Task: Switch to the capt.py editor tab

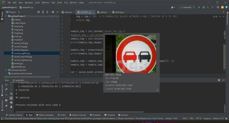Action: click(103, 12)
